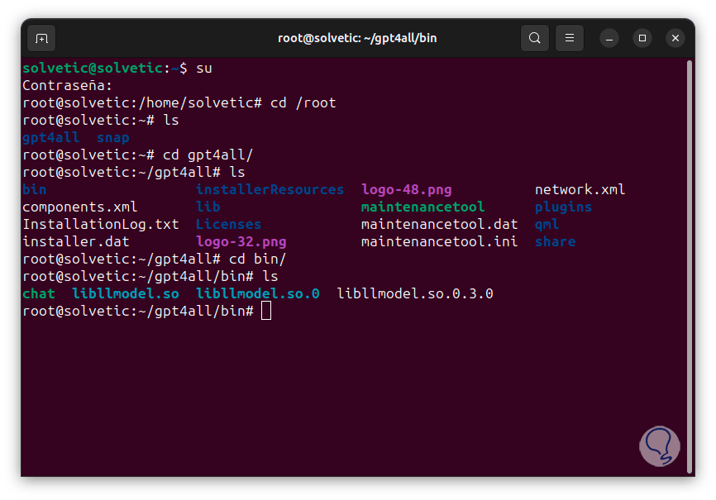
Task: Close the terminal window
Action: (675, 38)
